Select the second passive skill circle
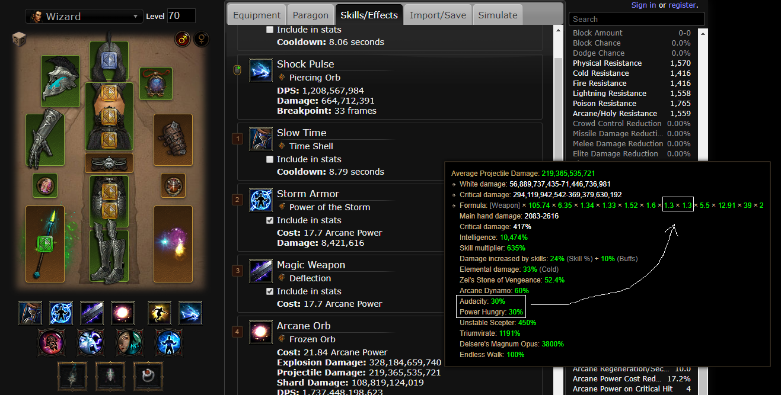The height and width of the screenshot is (395, 781). pyautogui.click(x=90, y=342)
